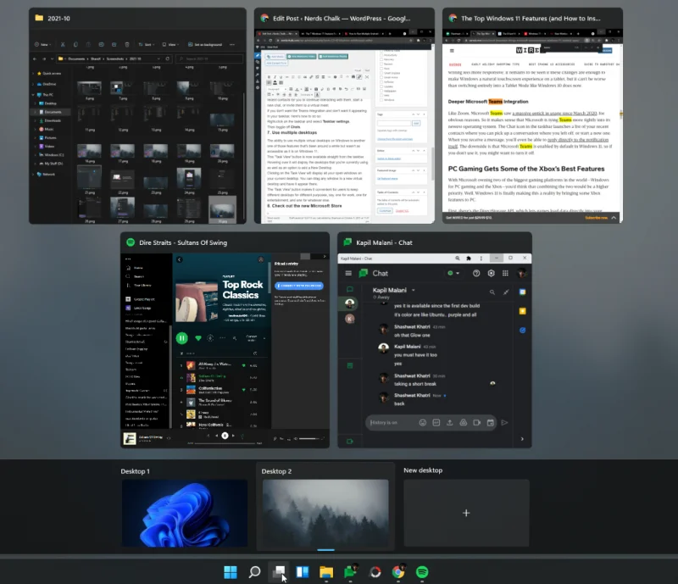Open the three-dot browser menu in the Chat window
Viewport: 678px width, 584px height.
[x=481, y=259]
